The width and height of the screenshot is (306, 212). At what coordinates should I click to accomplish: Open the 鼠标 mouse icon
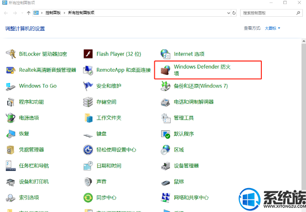point(166,183)
